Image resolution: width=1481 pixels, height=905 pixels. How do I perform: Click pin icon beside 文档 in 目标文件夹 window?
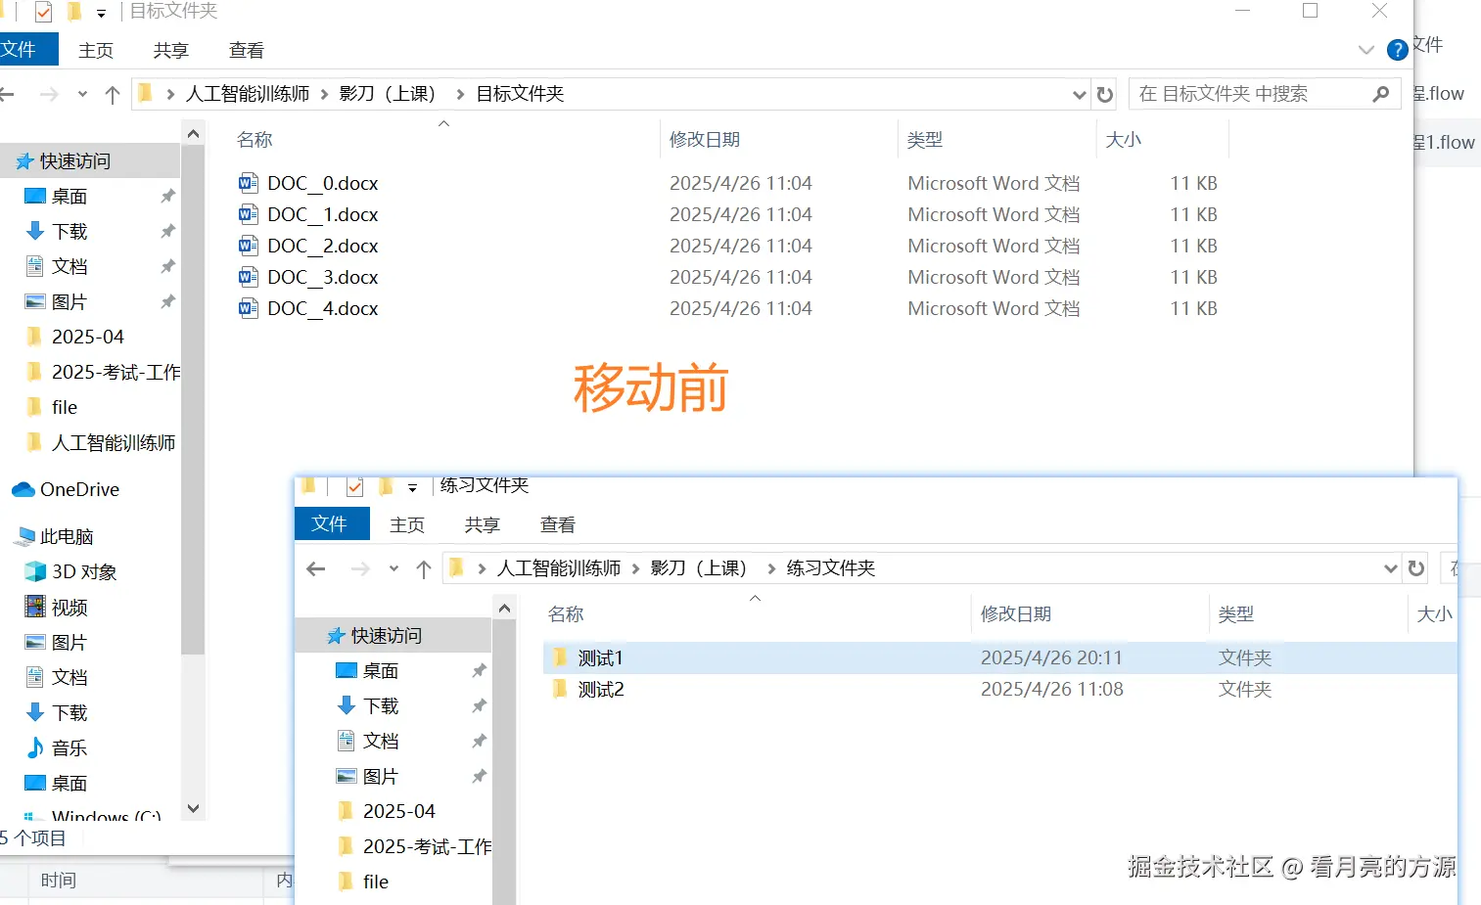tap(167, 266)
